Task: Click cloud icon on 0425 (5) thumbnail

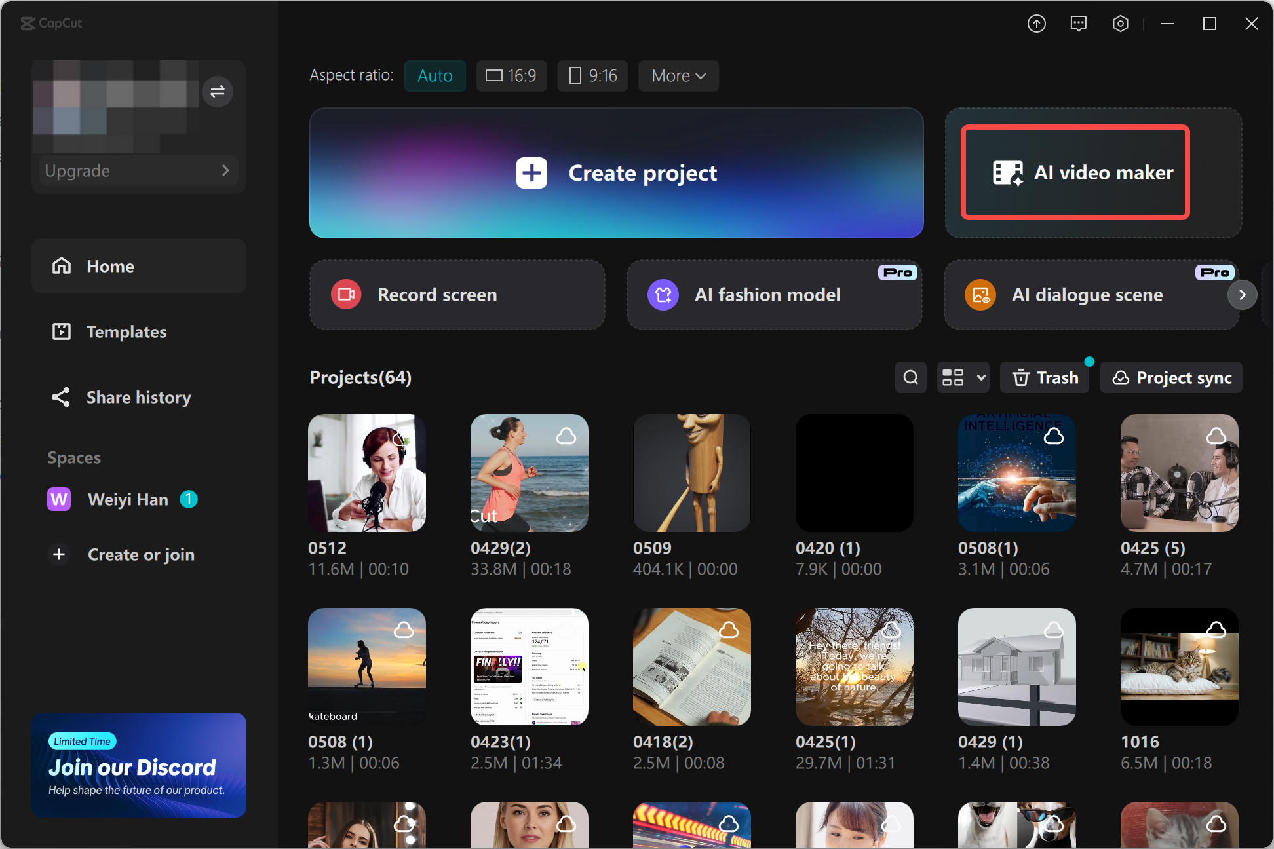Action: coord(1216,436)
